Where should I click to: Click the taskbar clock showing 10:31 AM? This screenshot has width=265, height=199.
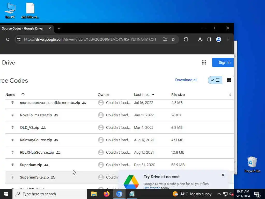click(x=243, y=194)
